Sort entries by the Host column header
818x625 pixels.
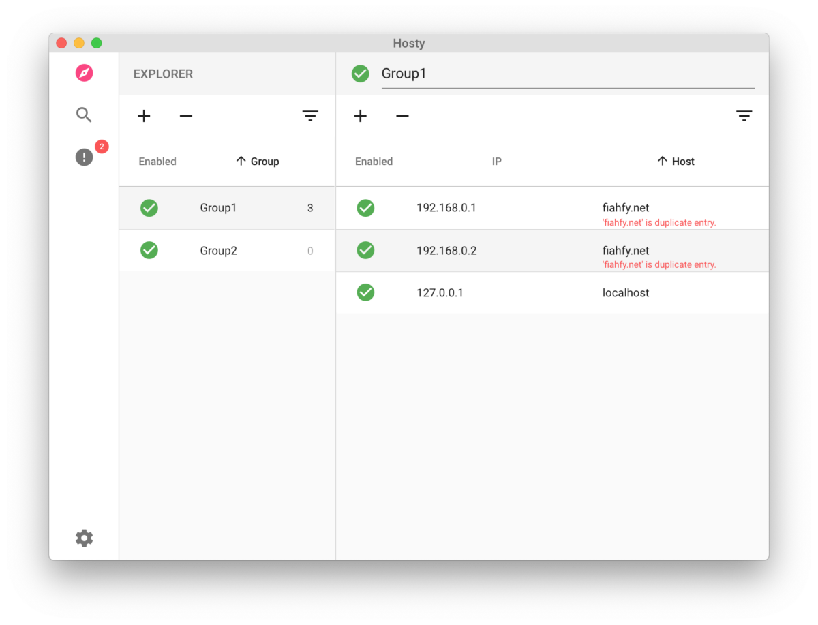click(x=676, y=162)
